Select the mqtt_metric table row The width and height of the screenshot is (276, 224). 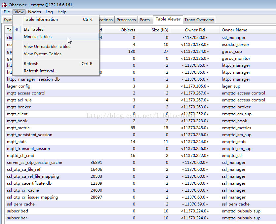[x=140, y=128]
